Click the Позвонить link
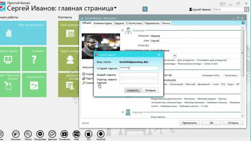Screen dimensions: 251x141 point(232,75)
